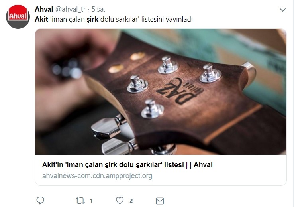Viewport: 294px width, 207px height.
Task: Open the Ahval profile avatar
Action: pyautogui.click(x=18, y=17)
